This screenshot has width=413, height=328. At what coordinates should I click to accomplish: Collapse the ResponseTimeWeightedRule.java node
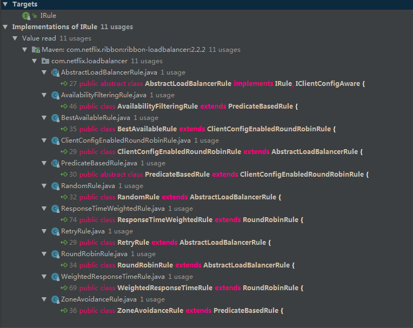pyautogui.click(x=44, y=208)
